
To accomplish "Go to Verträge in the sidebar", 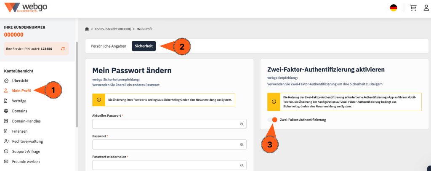I will click(19, 101).
